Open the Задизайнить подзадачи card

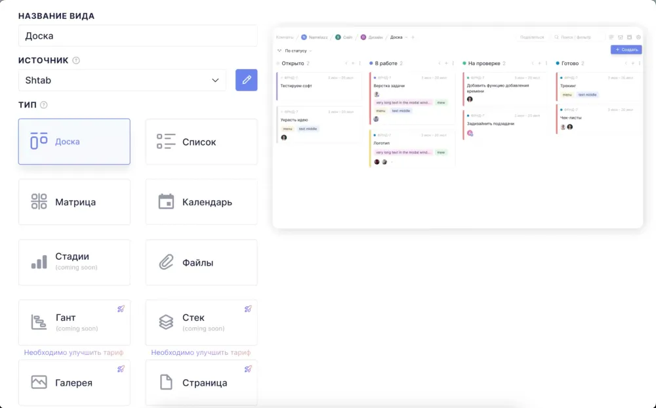pos(505,124)
